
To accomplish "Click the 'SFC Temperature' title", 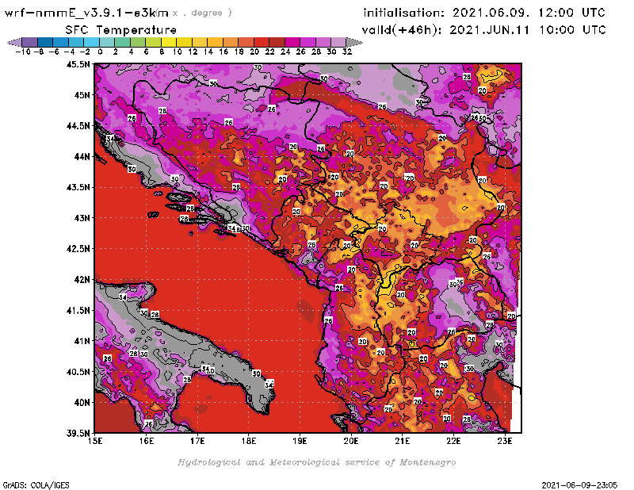I will point(120,30).
